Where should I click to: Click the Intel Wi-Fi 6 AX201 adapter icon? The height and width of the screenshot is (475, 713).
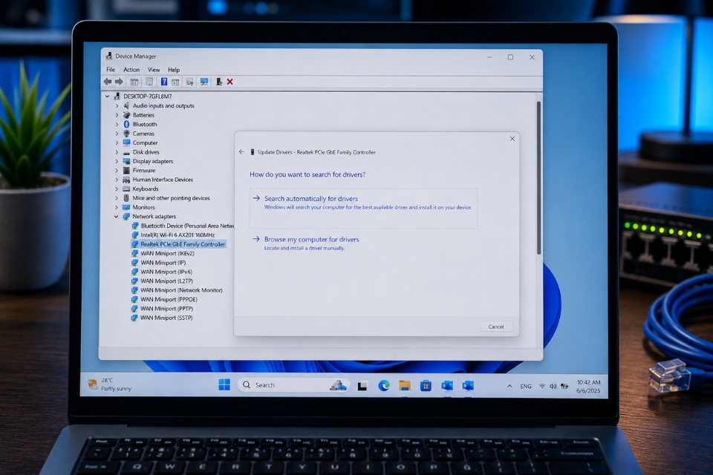[x=134, y=235]
